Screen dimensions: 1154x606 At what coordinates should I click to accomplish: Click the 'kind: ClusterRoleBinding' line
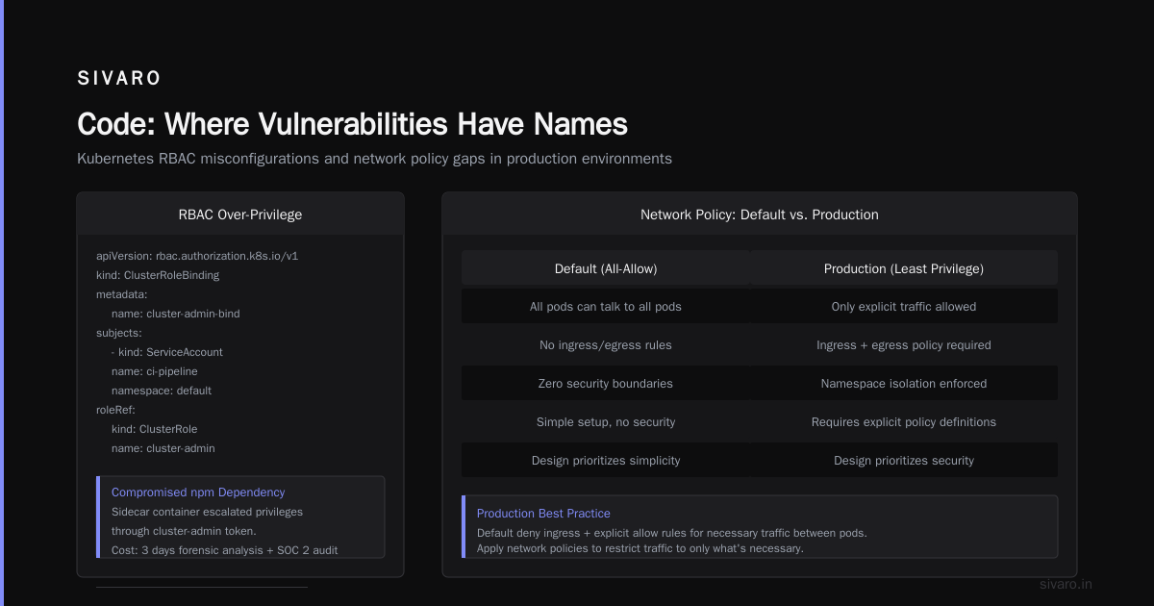158,275
